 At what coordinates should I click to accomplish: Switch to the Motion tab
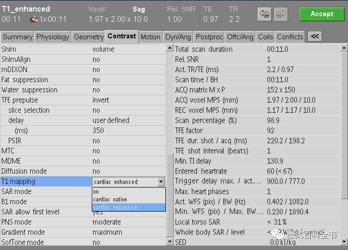tap(151, 37)
